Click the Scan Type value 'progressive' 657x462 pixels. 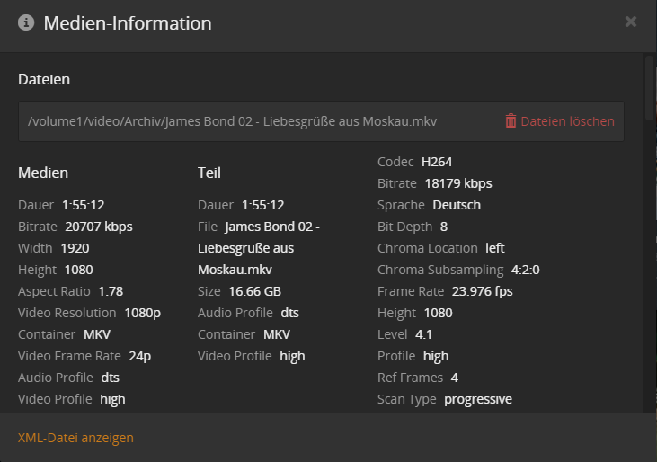[478, 399]
